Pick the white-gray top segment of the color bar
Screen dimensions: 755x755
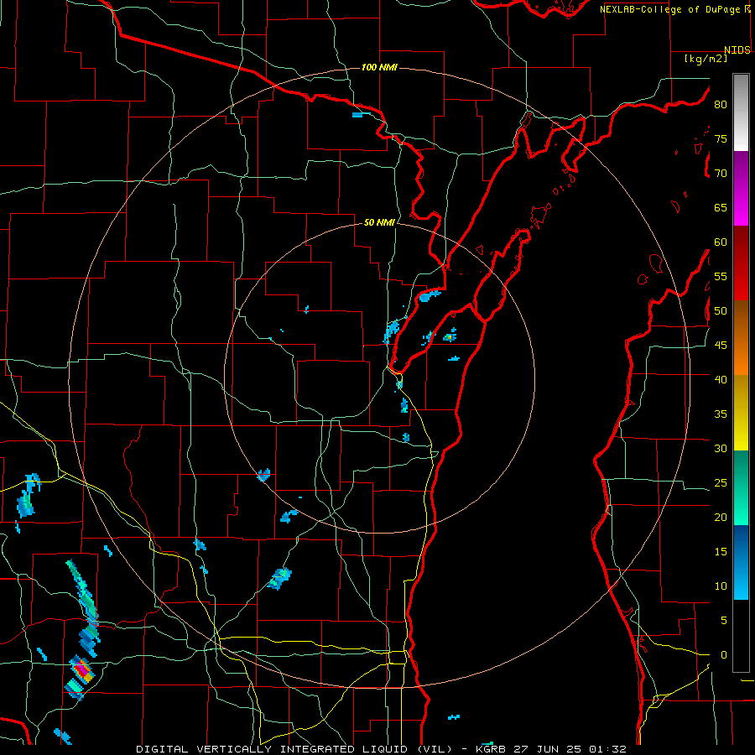[741, 112]
